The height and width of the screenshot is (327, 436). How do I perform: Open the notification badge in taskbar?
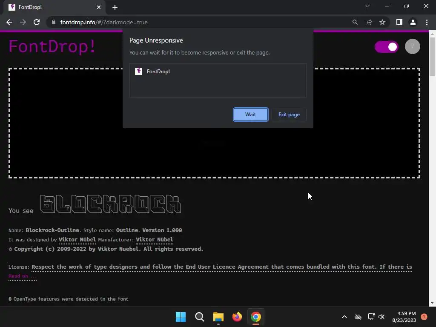424,317
